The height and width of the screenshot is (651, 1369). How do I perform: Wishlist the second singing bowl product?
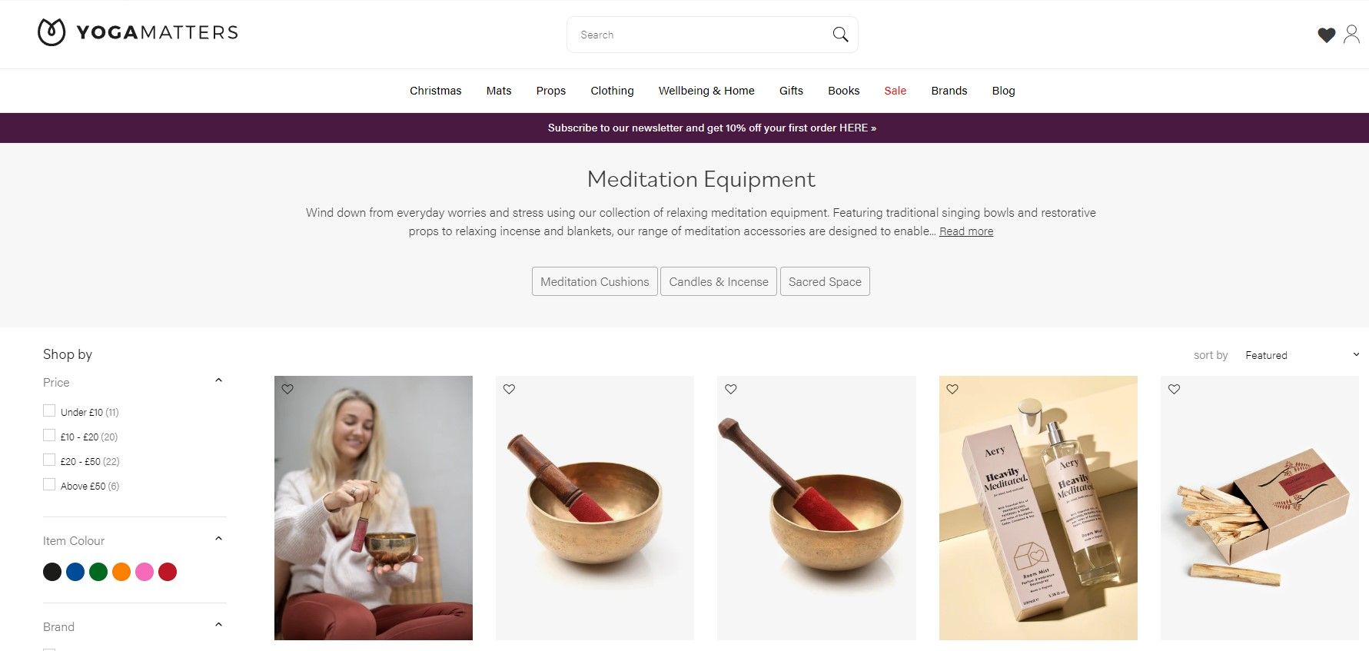tap(731, 389)
